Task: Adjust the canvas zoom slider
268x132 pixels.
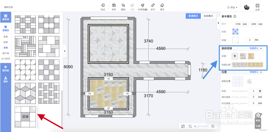Action: tap(201, 126)
